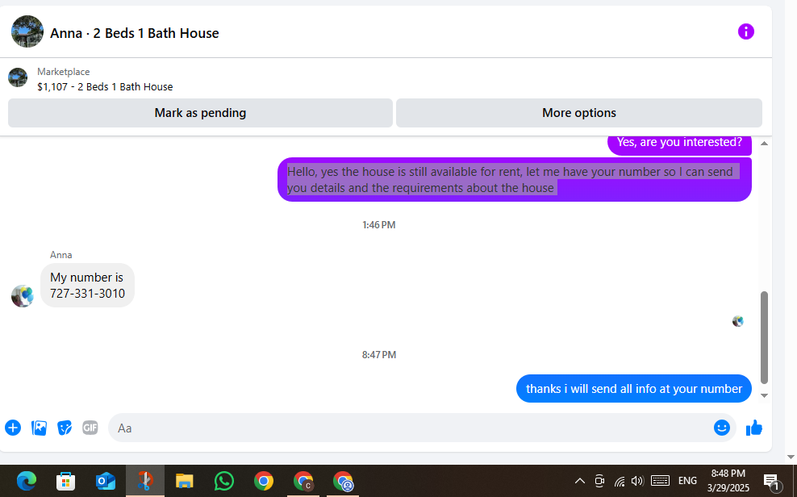Screen dimensions: 797x497
Task: Open the taskbar clock and date
Action: click(x=728, y=481)
